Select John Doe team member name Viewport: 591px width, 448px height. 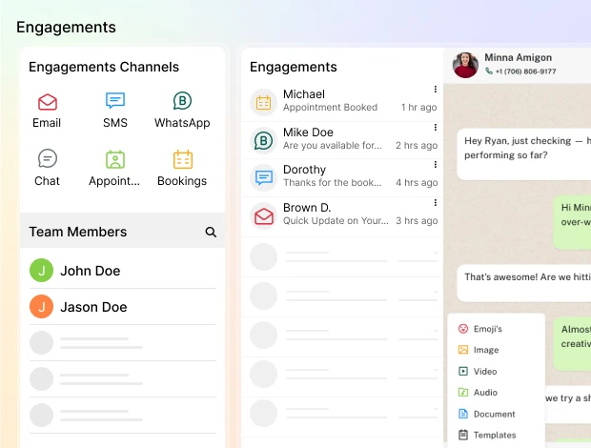point(91,271)
